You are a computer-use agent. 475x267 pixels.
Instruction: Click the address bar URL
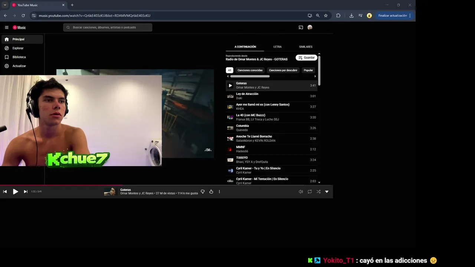(94, 16)
